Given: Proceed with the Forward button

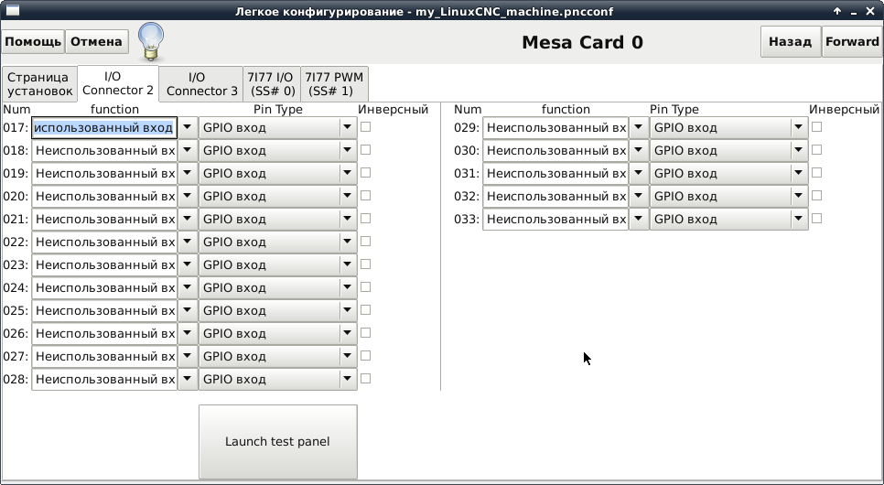Looking at the screenshot, I should (852, 42).
